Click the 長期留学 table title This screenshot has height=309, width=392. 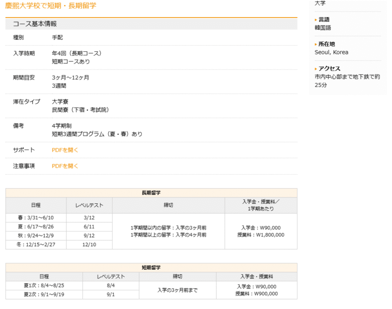tap(151, 193)
